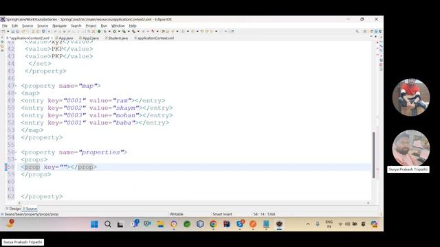Click the ENG IN language indicator
Screen dimensions: 440x247
[329, 224]
